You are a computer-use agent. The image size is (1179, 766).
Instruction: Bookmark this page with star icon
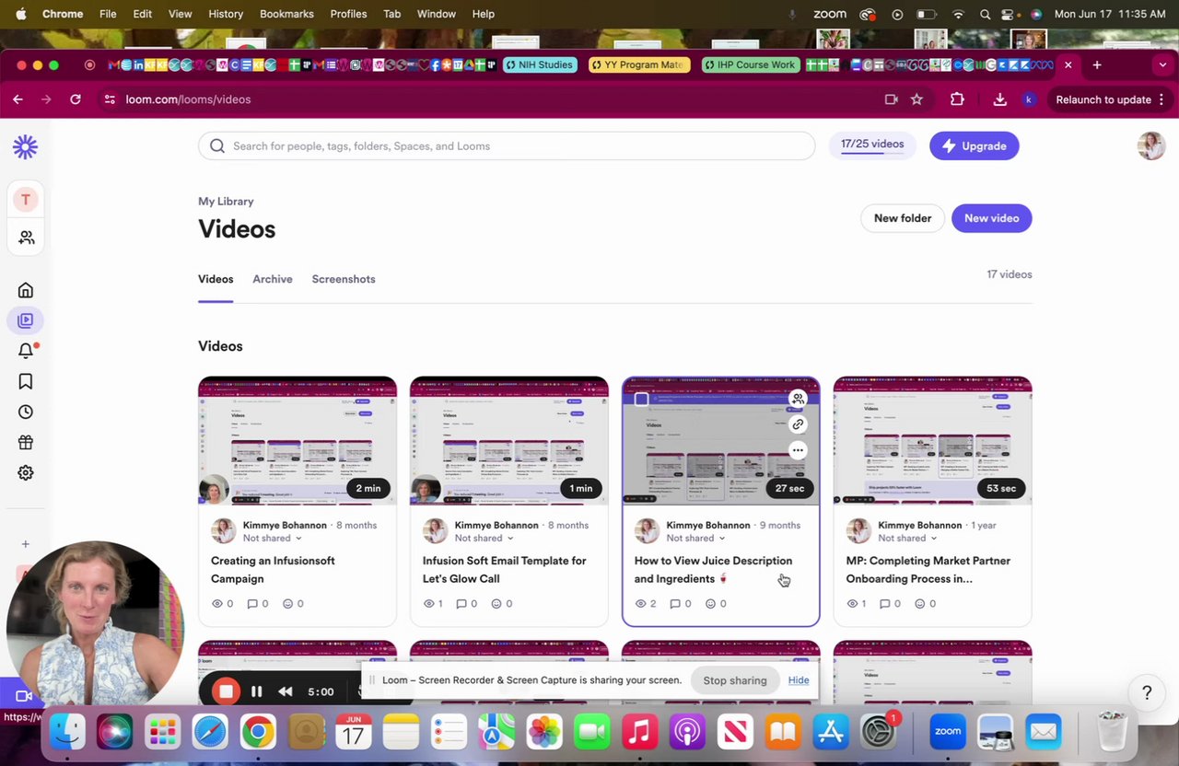[916, 99]
